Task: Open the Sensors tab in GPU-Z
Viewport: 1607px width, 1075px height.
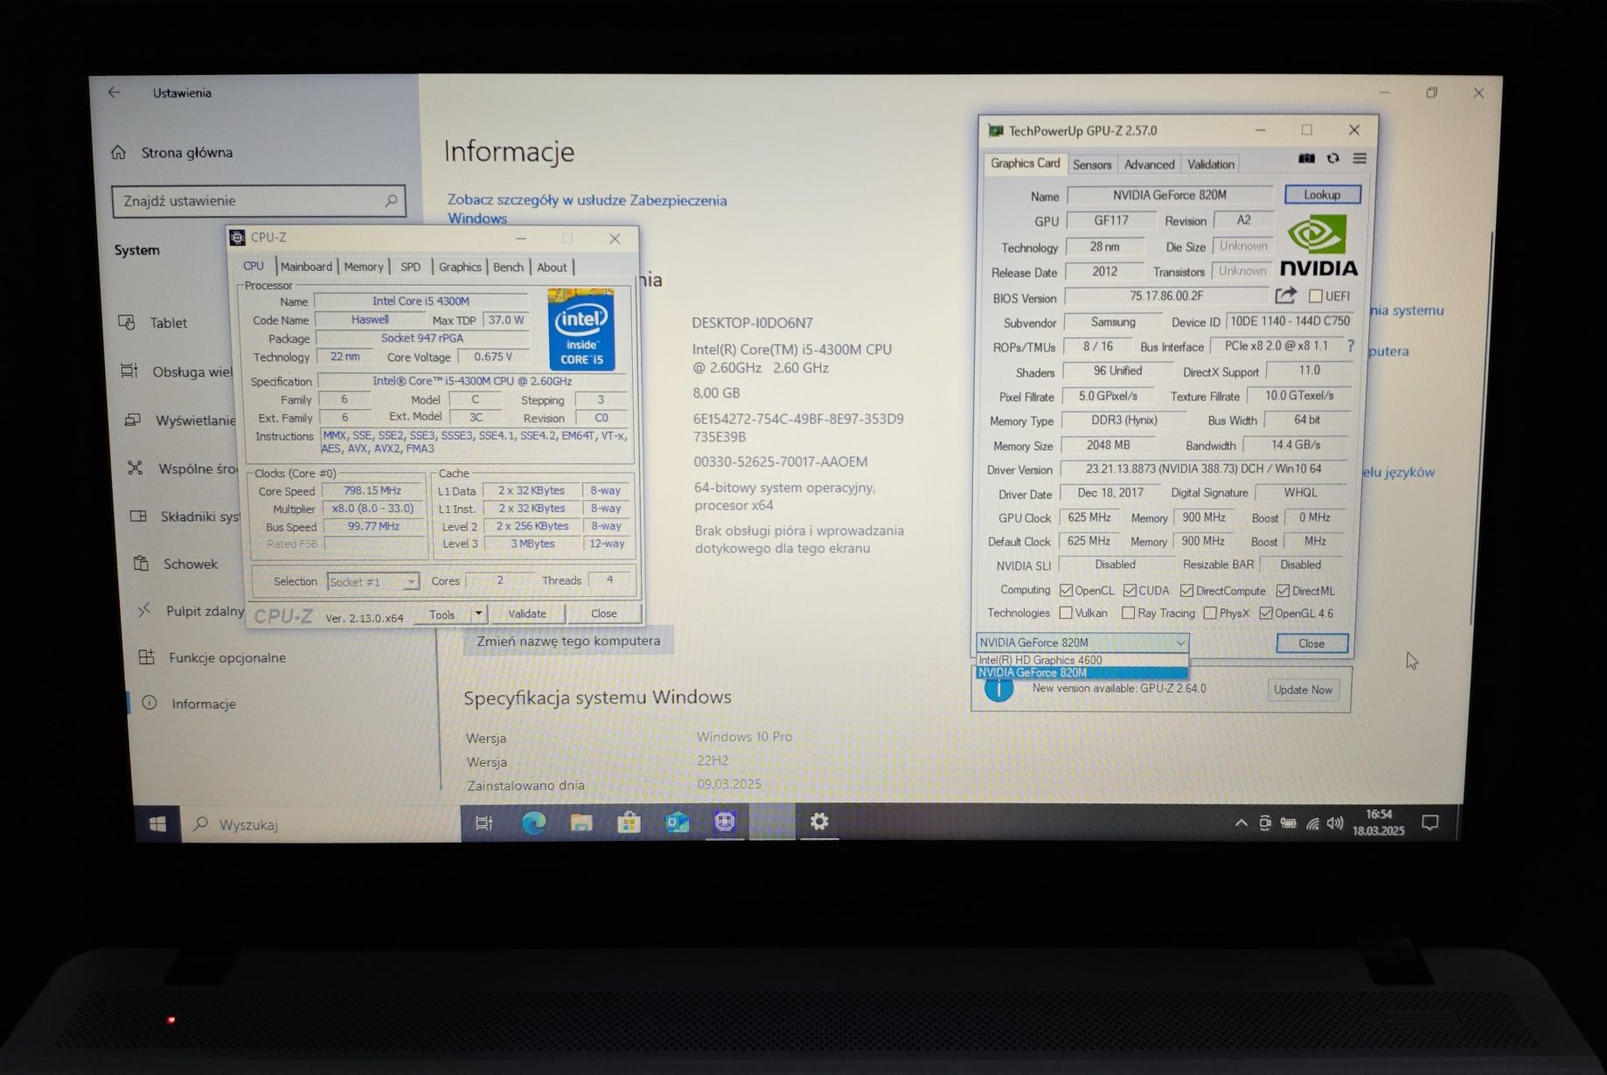Action: pyautogui.click(x=1092, y=164)
